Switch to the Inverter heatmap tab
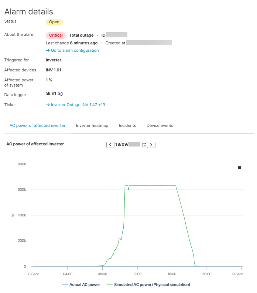This screenshot has height=293, width=257. pos(92,126)
